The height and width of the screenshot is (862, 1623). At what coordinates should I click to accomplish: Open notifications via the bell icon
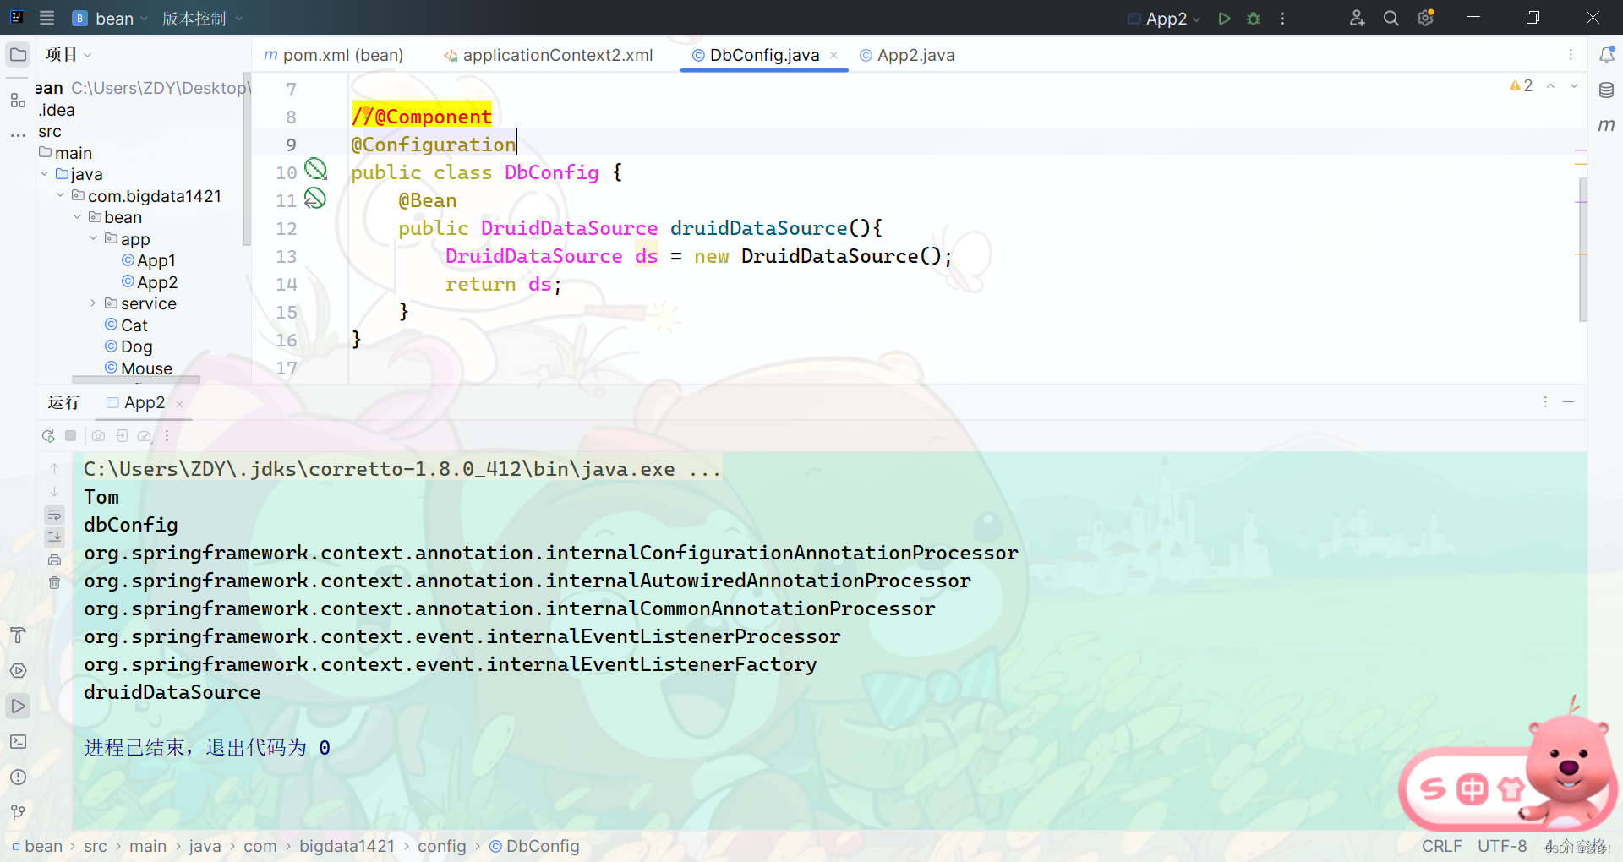tap(1609, 54)
